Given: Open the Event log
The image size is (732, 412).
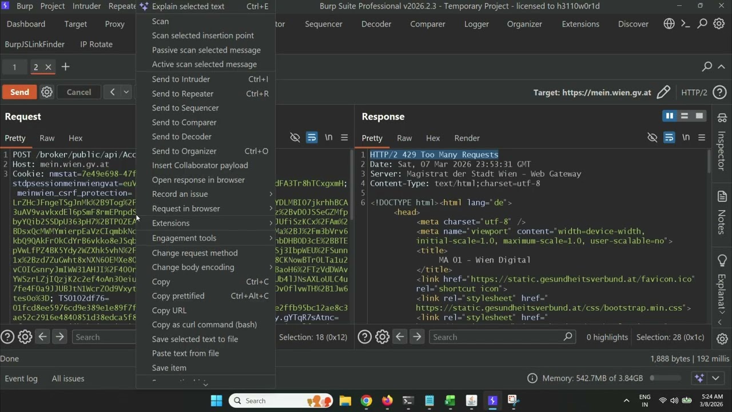Looking at the screenshot, I should point(21,378).
